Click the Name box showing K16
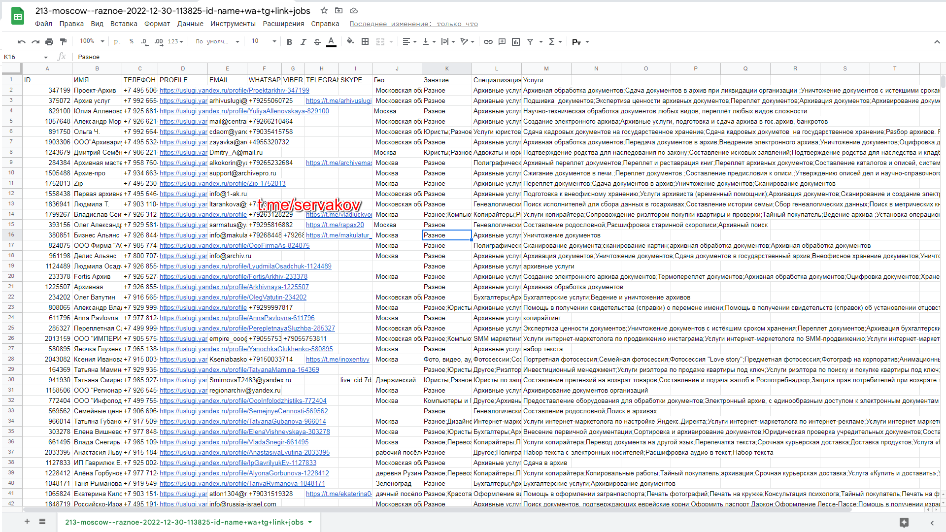Image resolution: width=946 pixels, height=532 pixels. pos(26,57)
